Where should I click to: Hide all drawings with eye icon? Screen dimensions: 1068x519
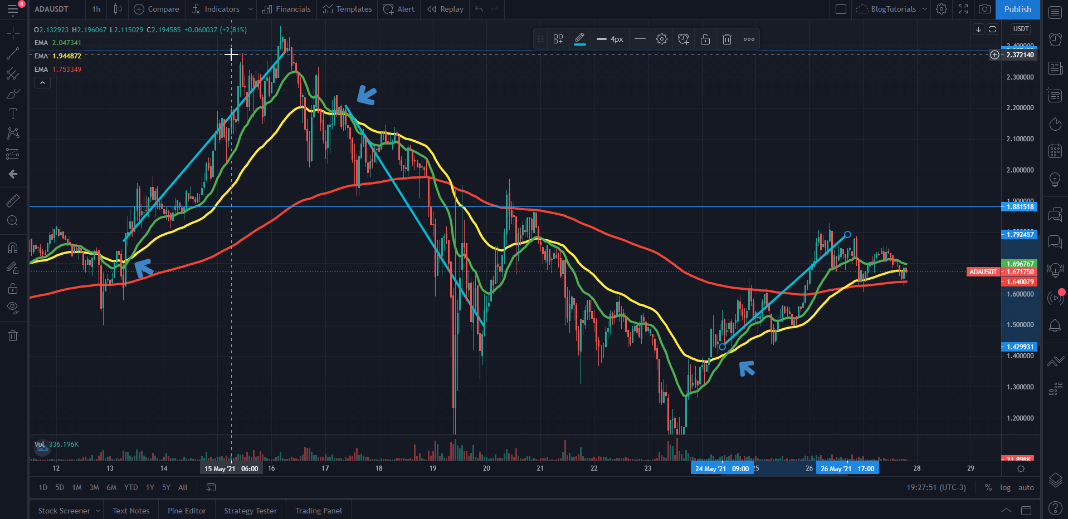13,307
